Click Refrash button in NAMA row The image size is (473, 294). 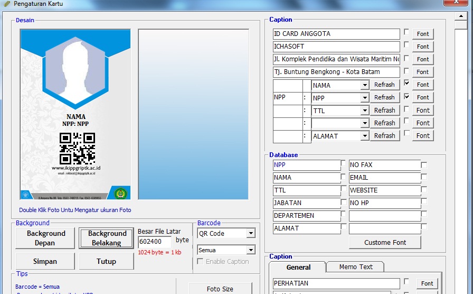coord(385,85)
